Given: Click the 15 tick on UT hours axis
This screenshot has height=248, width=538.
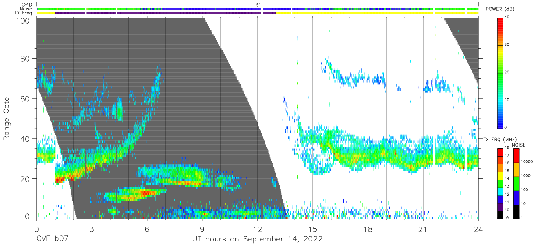Looking at the screenshot, I should pos(313,229).
